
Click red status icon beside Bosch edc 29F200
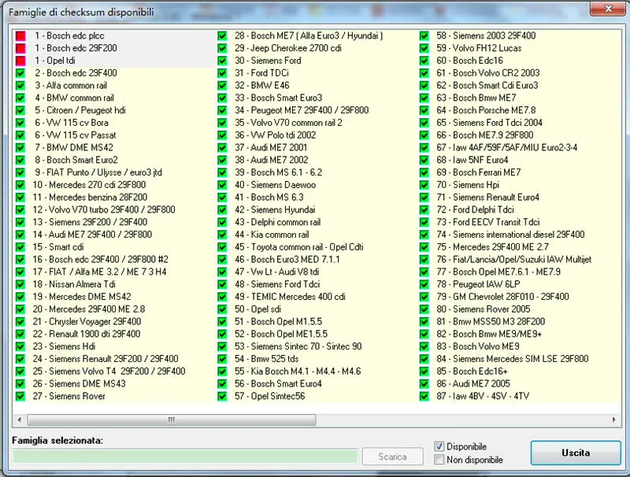pos(20,49)
